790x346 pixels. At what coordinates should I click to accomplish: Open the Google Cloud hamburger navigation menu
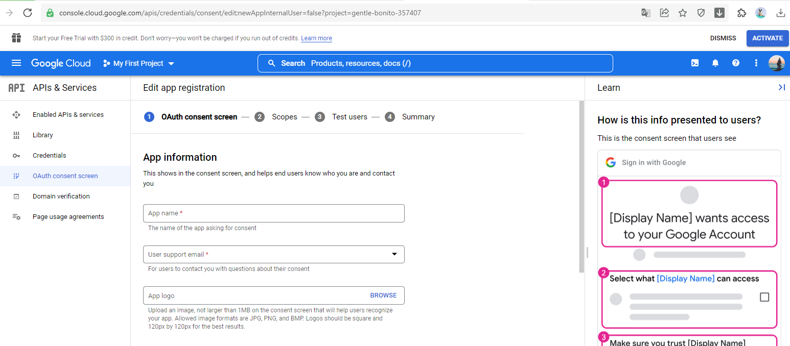(x=16, y=63)
